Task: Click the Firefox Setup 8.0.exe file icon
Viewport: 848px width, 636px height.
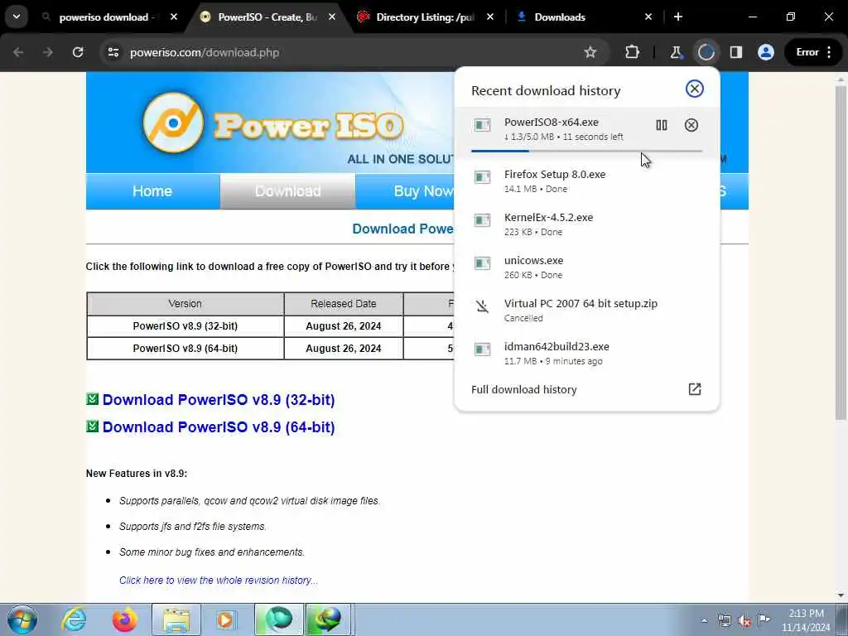Action: (x=482, y=177)
